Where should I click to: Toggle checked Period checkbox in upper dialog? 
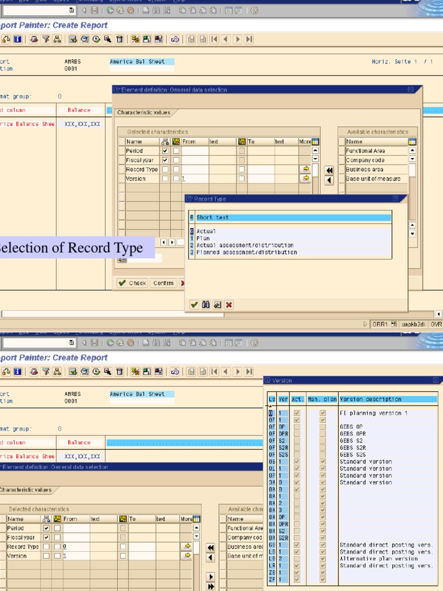[166, 151]
